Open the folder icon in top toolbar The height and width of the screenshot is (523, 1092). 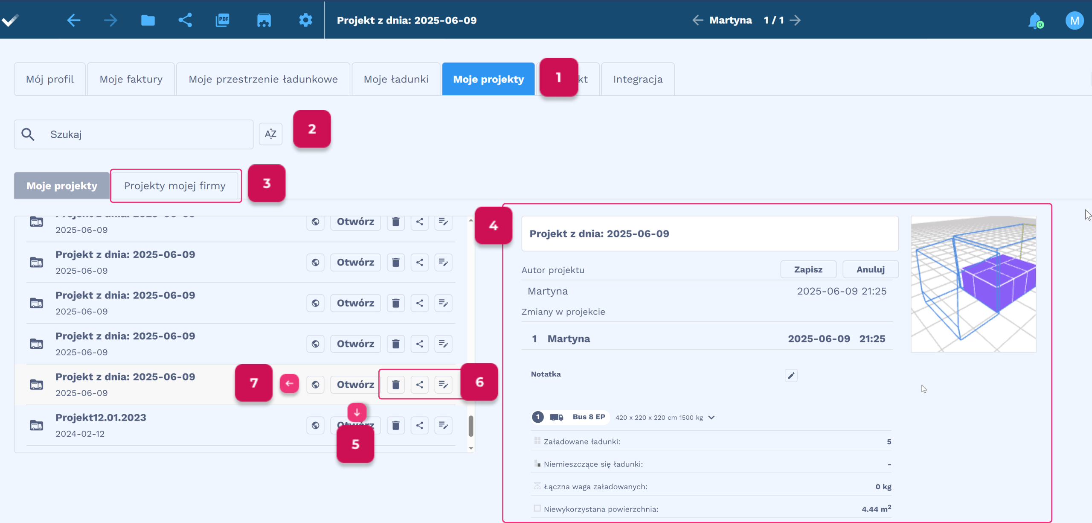[x=148, y=20]
